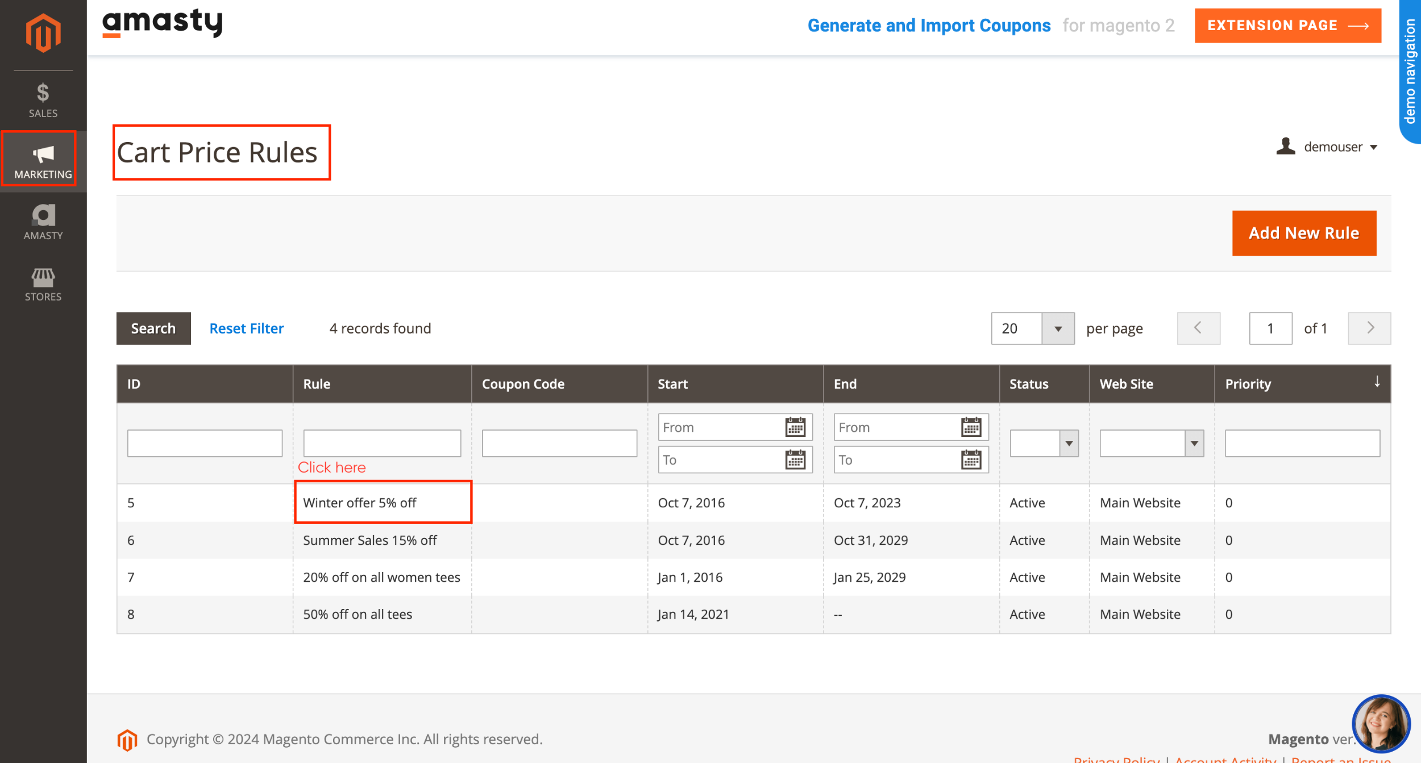Click the Coupon Code filter input field
This screenshot has width=1421, height=763.
tap(559, 443)
